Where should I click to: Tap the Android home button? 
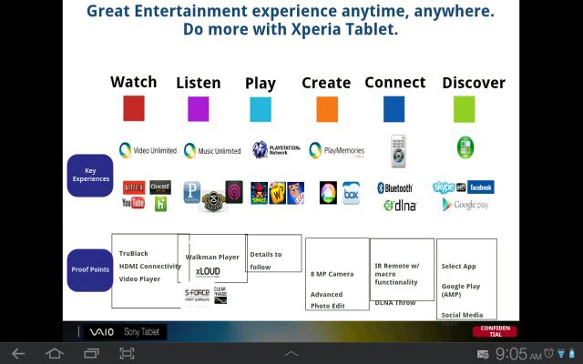coord(55,354)
